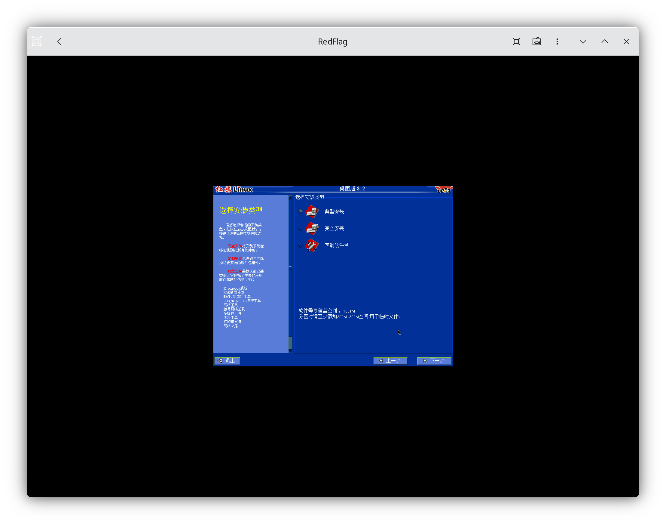Viewport: 666px width, 524px height.
Task: Click the exit door icon on 退出 button
Action: click(220, 361)
